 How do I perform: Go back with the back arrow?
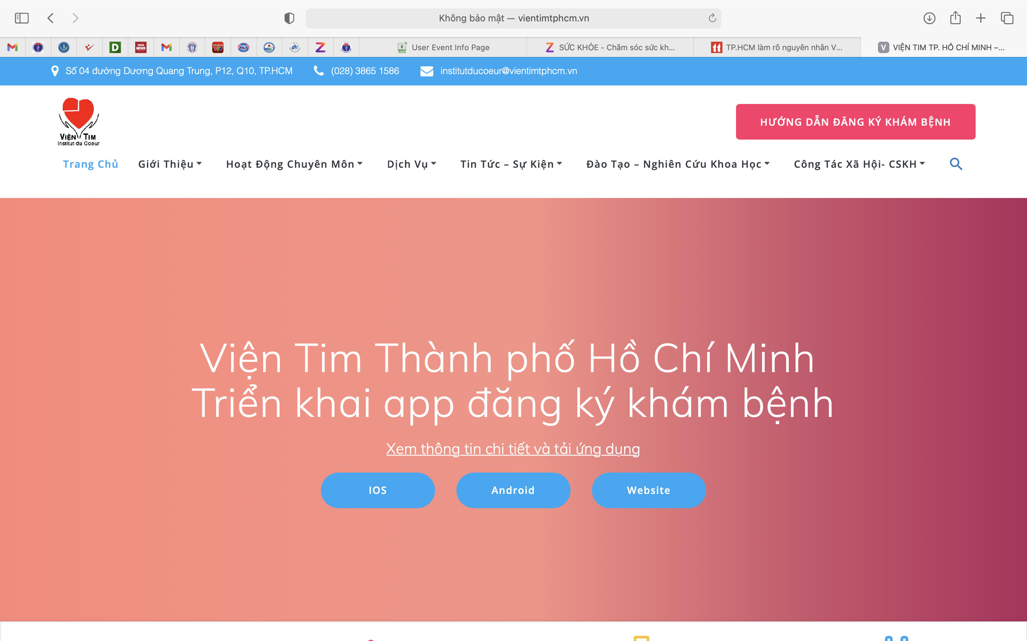click(51, 18)
